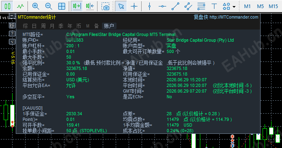Select the 账户 account tab
This screenshot has width=282, height=148.
109,26
